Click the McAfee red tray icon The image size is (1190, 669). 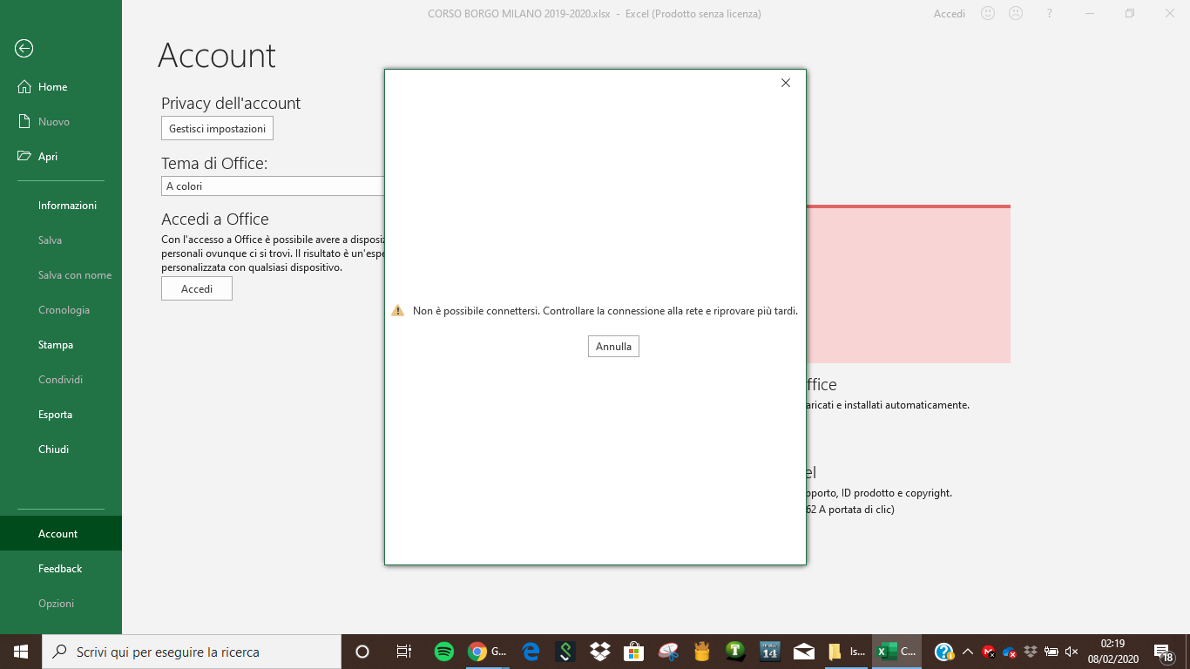(989, 652)
